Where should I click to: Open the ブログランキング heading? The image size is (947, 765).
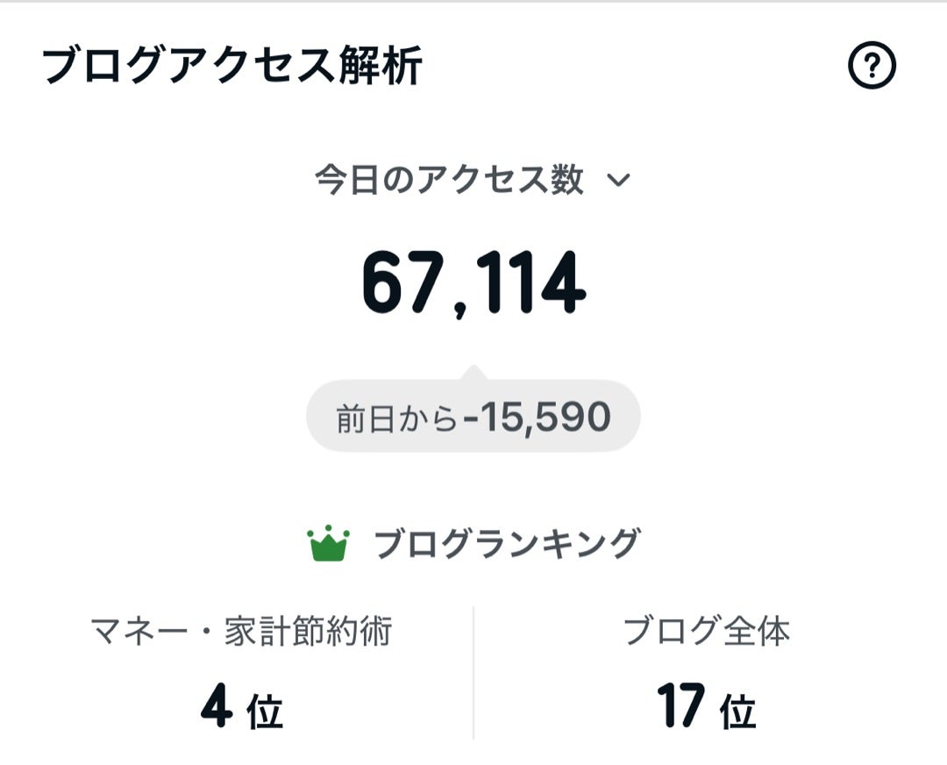click(x=507, y=544)
